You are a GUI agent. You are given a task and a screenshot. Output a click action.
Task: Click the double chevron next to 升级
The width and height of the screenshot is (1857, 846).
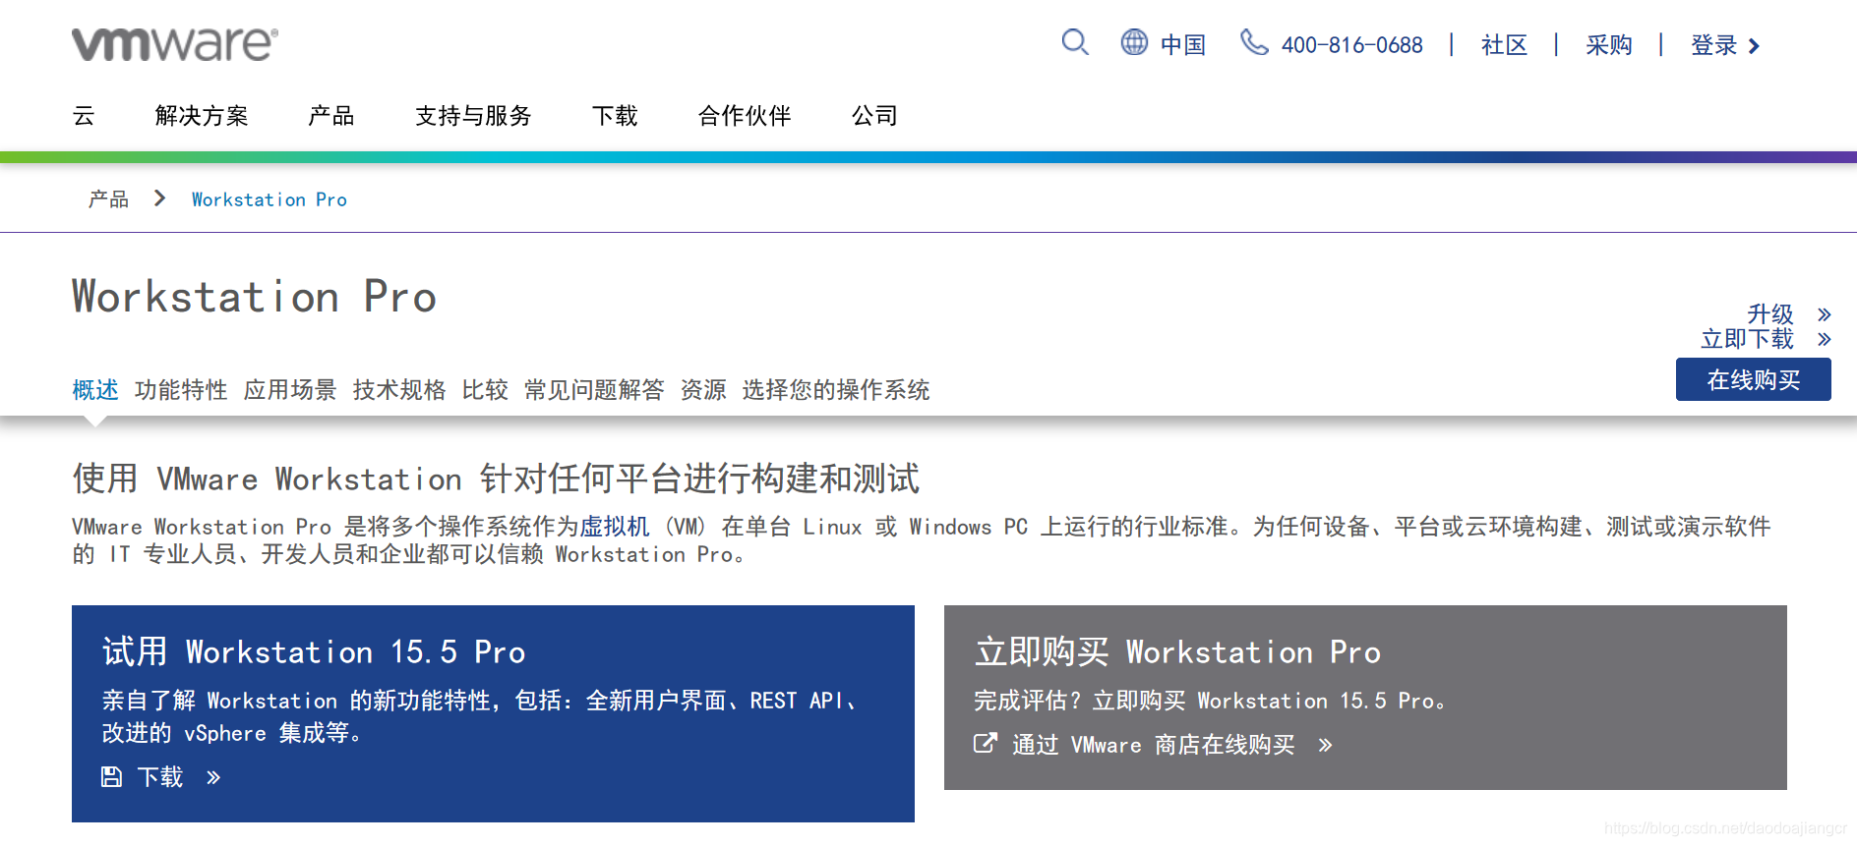pyautogui.click(x=1824, y=314)
